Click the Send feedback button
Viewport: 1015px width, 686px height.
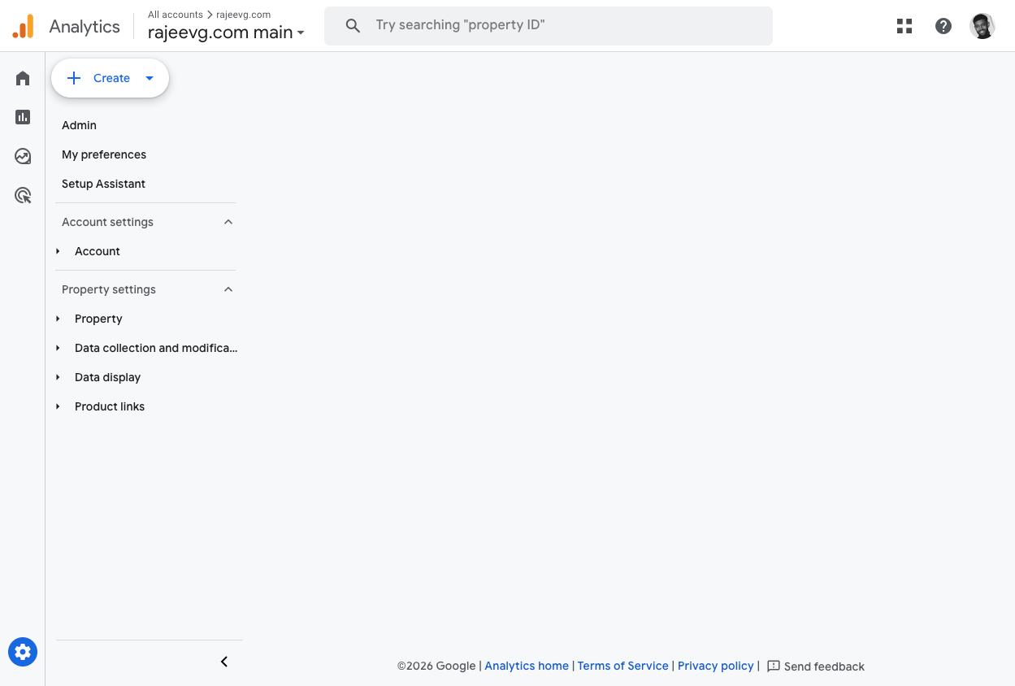point(816,666)
